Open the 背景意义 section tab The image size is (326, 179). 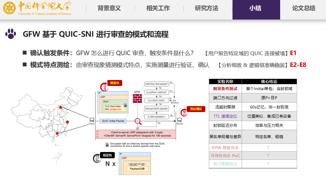109,8
